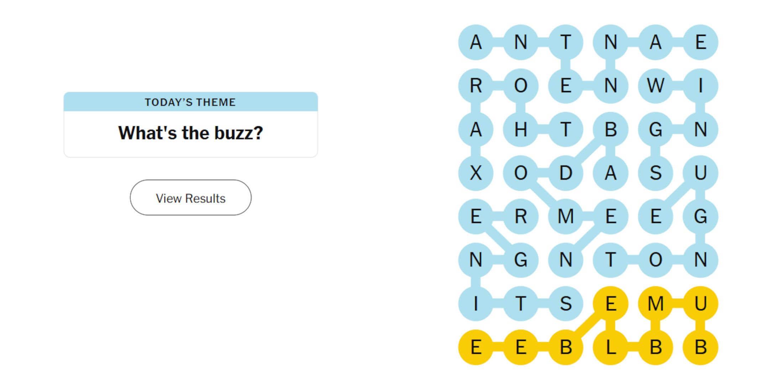
Task: Select the blue U tile
Action: 700,173
